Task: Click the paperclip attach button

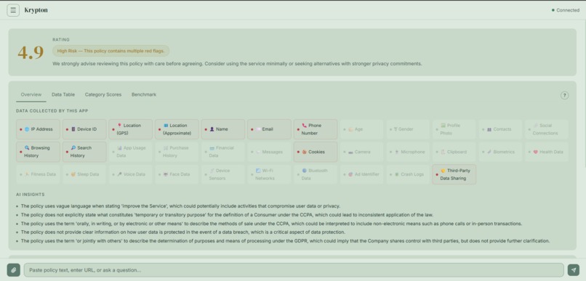Action: click(x=14, y=270)
